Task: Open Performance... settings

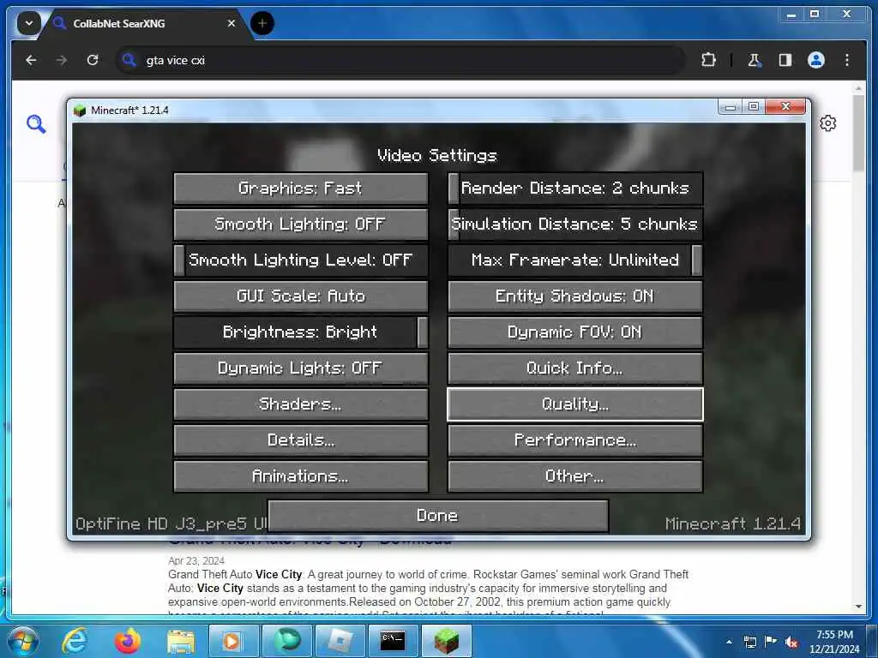Action: [575, 440]
